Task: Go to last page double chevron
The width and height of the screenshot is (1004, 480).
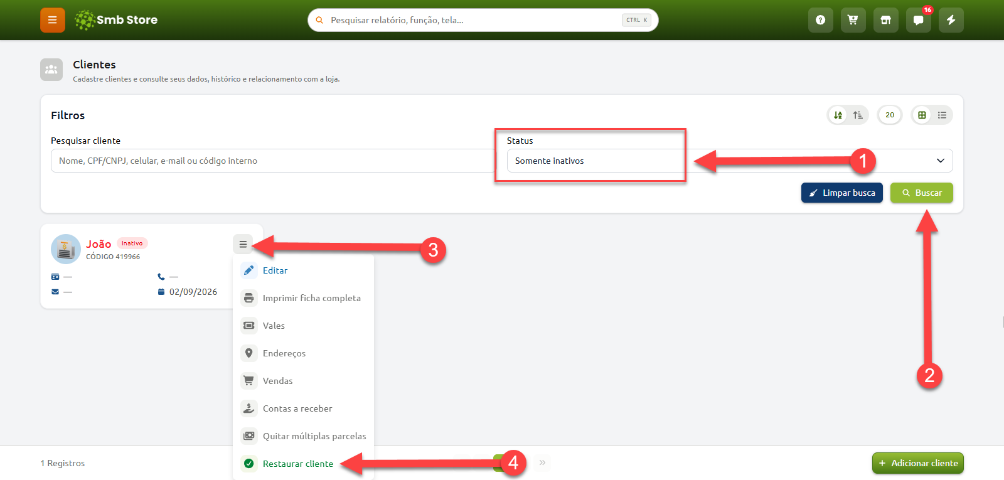Action: pos(542,462)
